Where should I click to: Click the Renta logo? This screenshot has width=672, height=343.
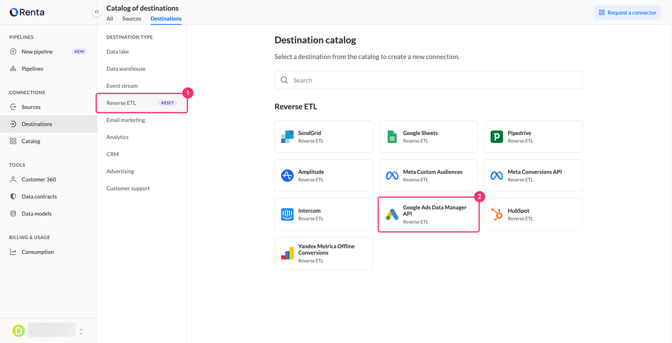pos(27,12)
